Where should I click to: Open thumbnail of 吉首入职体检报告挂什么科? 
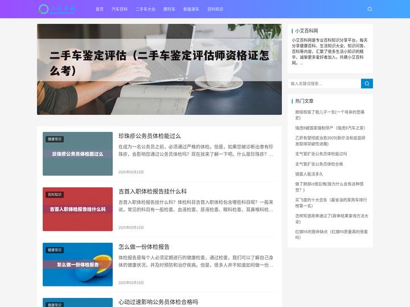click(77, 209)
